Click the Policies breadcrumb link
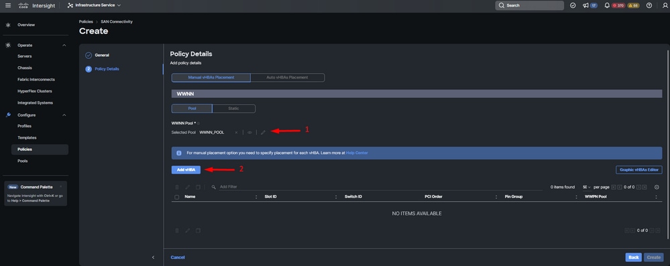 coord(86,21)
